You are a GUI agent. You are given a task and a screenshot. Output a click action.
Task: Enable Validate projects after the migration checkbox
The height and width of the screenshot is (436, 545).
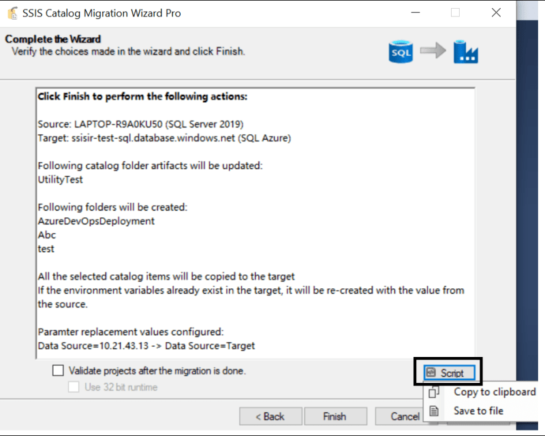point(58,371)
